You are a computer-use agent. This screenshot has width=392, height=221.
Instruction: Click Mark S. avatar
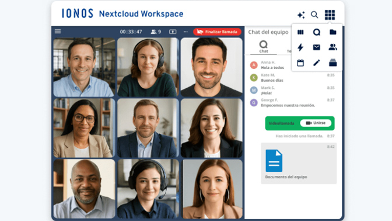pos(254,90)
